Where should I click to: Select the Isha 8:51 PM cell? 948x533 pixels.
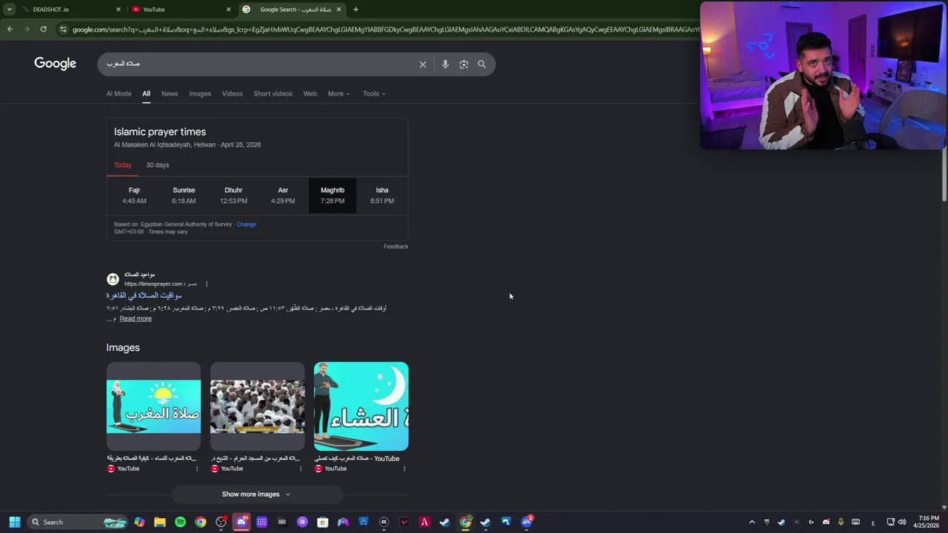(x=382, y=195)
